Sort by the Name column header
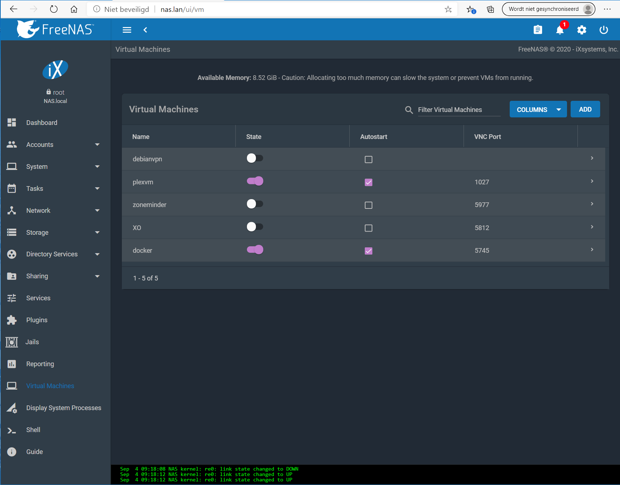 141,137
